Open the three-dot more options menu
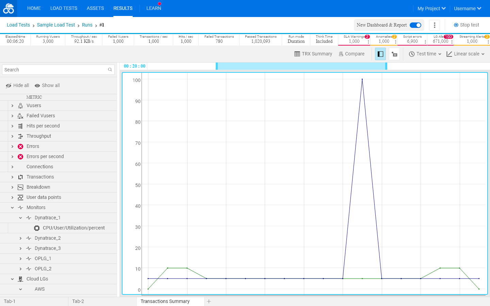Viewport: 490px width, 306px height. tap(435, 25)
